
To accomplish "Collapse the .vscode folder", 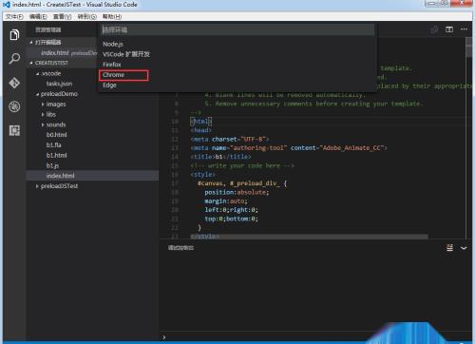I will [x=38, y=73].
